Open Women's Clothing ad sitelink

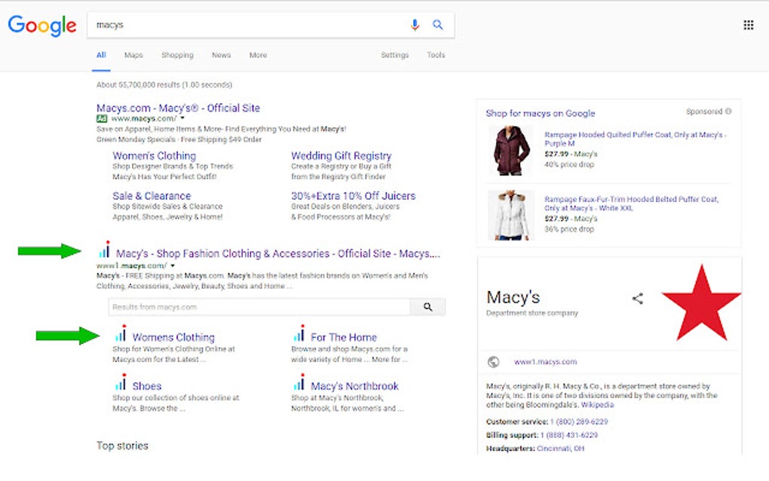(x=154, y=156)
